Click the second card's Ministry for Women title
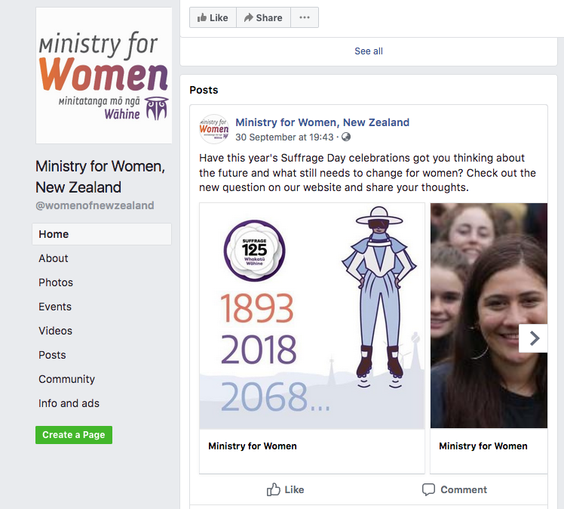 483,446
